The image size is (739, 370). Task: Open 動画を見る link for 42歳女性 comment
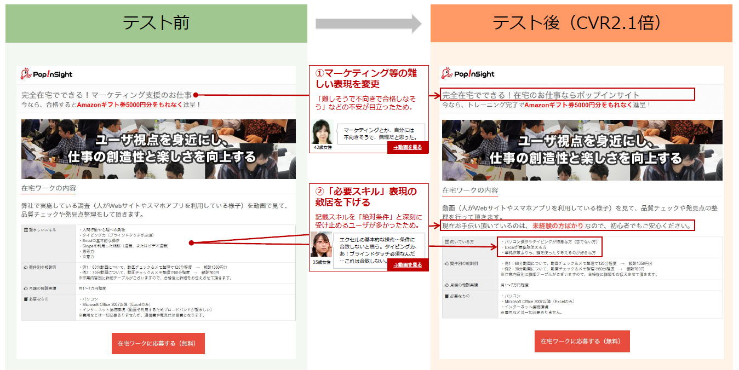(x=408, y=147)
